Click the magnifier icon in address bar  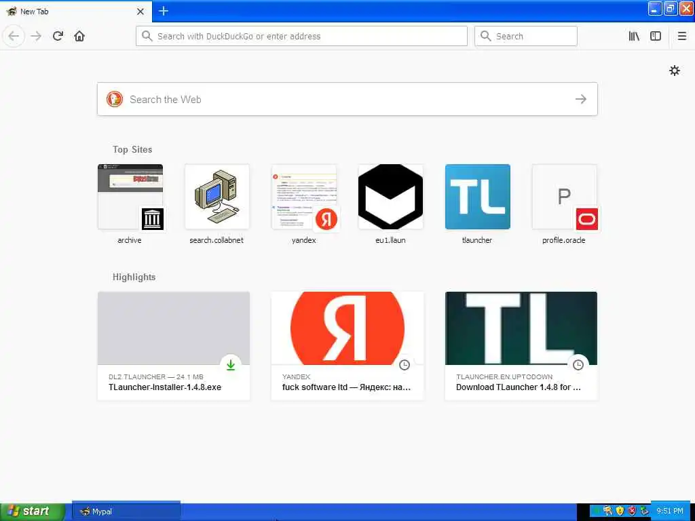pyautogui.click(x=147, y=36)
